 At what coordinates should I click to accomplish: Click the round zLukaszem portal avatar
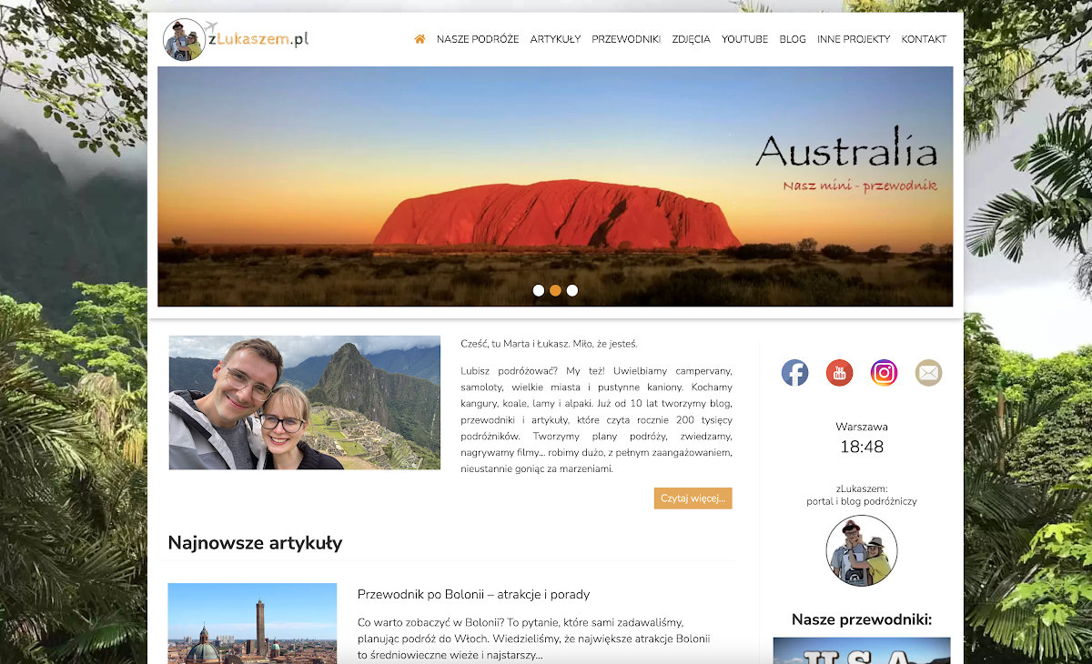pyautogui.click(x=861, y=550)
